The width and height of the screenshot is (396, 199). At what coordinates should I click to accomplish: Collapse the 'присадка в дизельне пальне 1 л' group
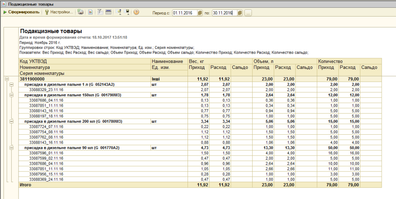pos(11,84)
